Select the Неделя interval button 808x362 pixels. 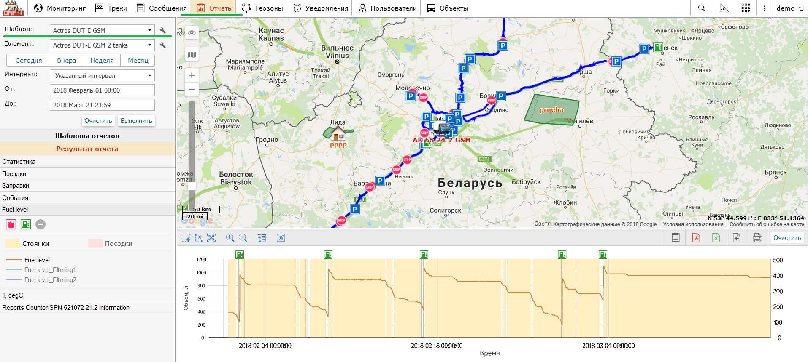tap(102, 60)
